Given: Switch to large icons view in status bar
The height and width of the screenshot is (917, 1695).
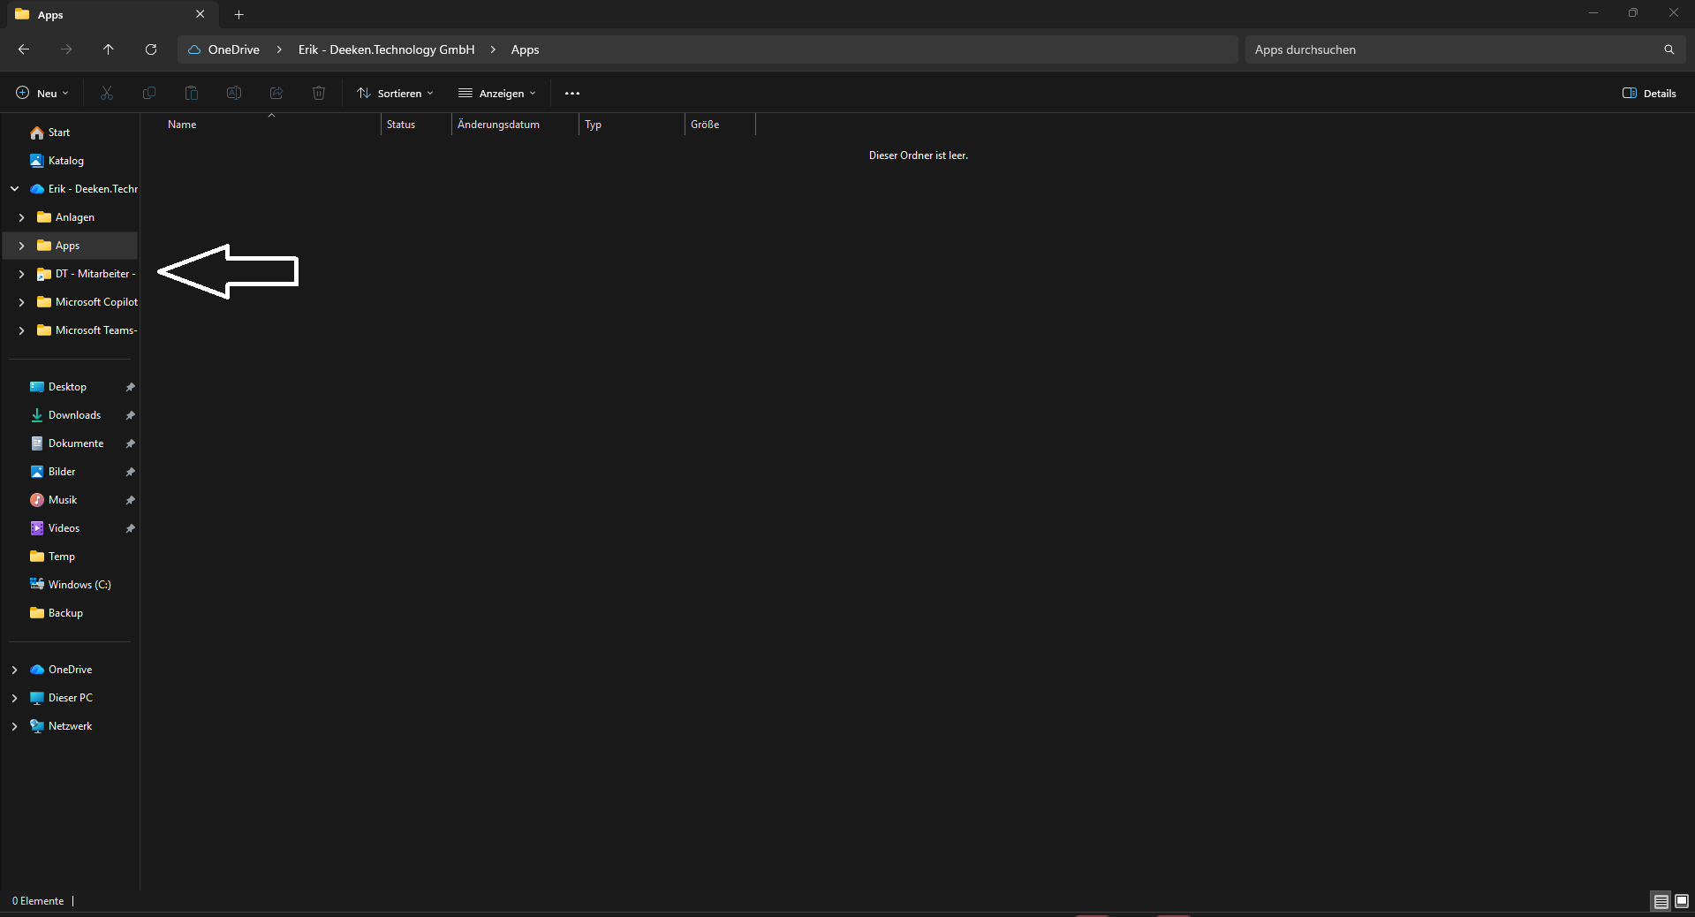Looking at the screenshot, I should (1682, 901).
